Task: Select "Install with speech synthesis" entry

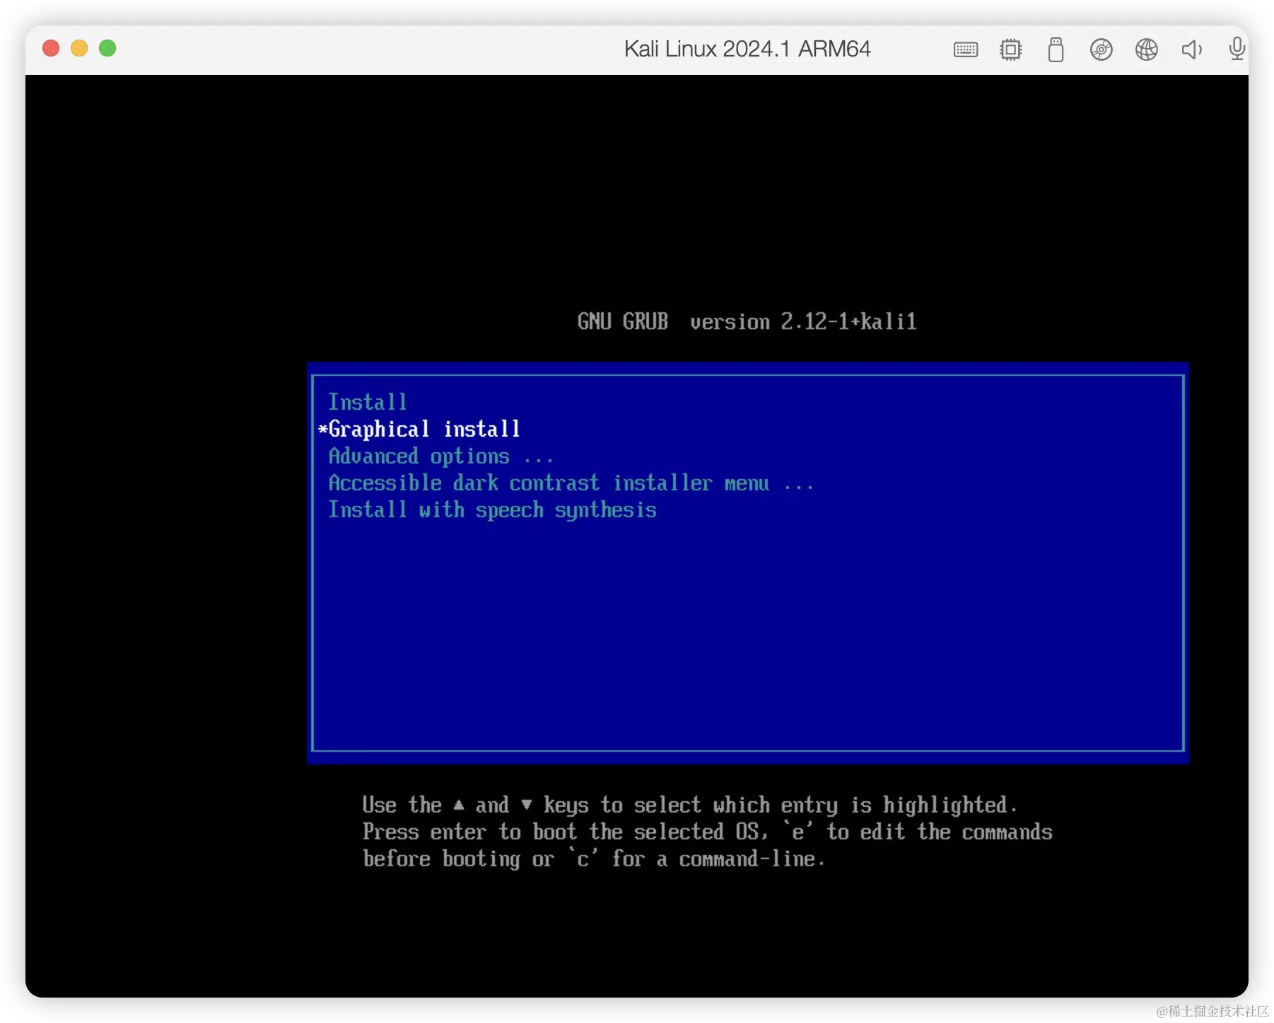Action: (493, 510)
